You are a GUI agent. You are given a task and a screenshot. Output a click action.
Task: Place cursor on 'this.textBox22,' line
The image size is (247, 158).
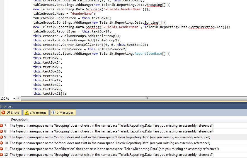(x=48, y=85)
